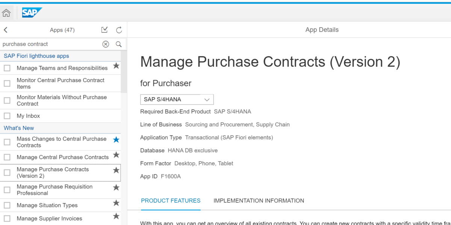The width and height of the screenshot is (451, 225).
Task: Open the SAP S/4HANA product dropdown
Action: click(177, 99)
